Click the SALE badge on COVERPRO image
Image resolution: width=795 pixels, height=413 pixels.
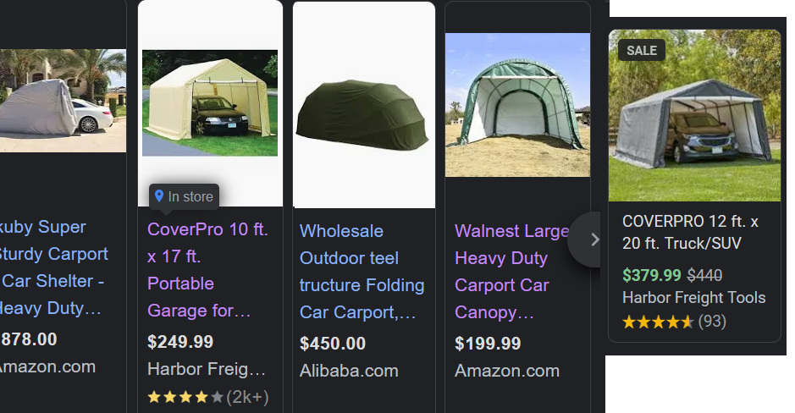(642, 51)
